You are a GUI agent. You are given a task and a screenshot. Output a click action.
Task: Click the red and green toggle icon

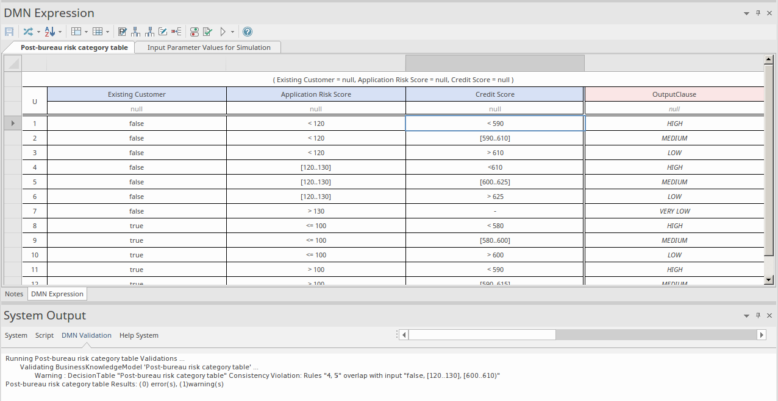pyautogui.click(x=194, y=32)
